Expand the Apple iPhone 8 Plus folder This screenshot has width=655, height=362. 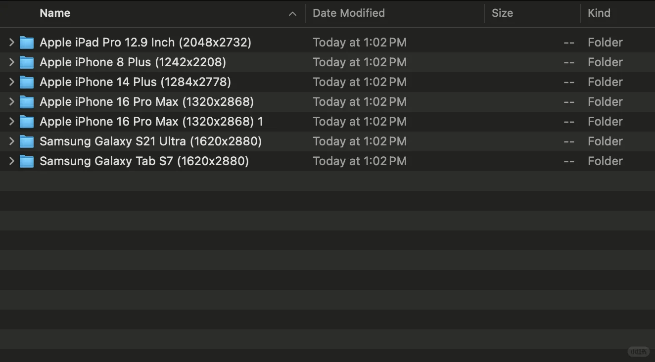[11, 62]
